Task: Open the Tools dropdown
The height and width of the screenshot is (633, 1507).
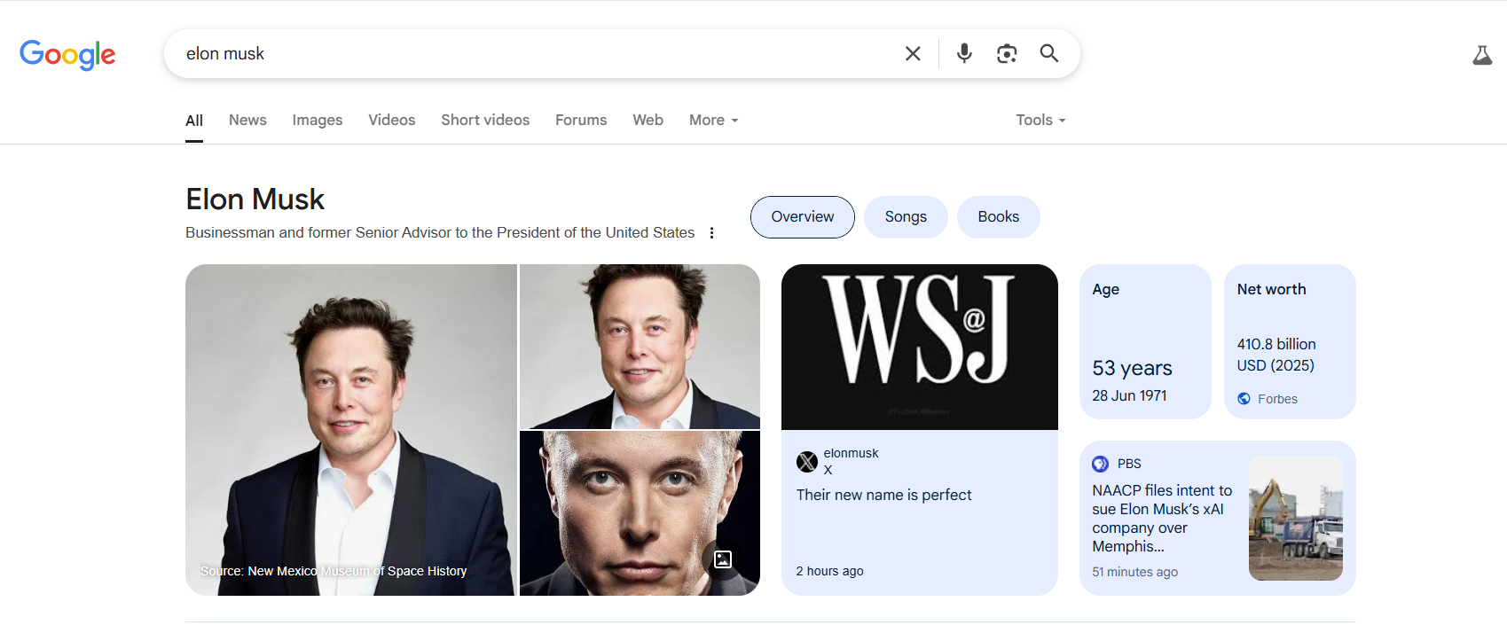Action: click(x=1039, y=120)
